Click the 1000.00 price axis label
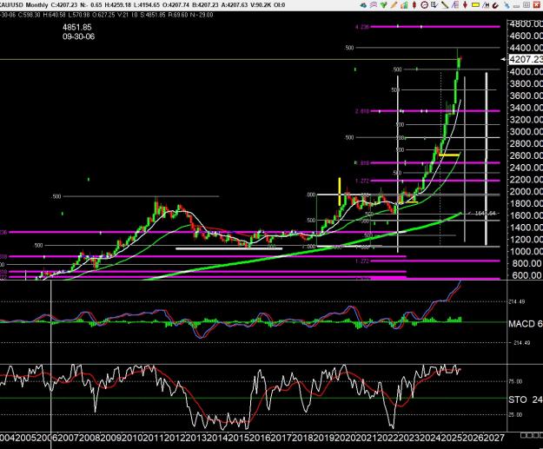The height and width of the screenshot is (449, 543). (526, 251)
